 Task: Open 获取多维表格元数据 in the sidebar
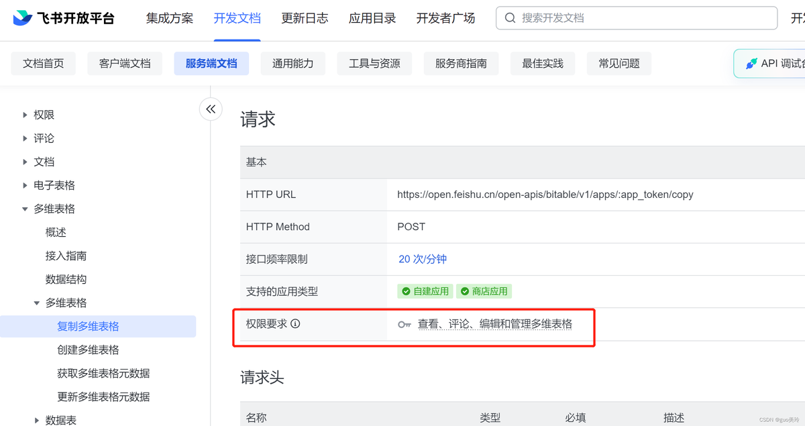tap(103, 374)
